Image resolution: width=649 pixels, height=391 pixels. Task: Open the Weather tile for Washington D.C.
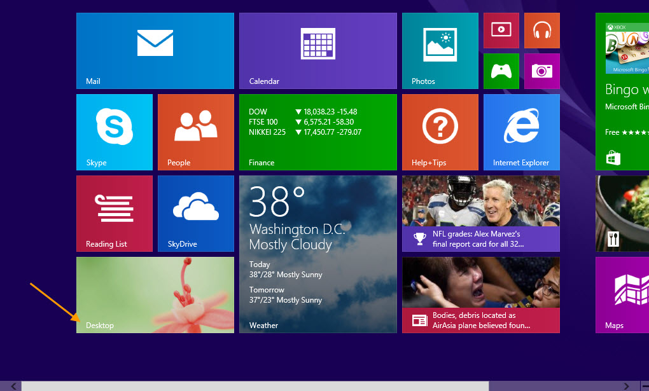[x=318, y=254]
